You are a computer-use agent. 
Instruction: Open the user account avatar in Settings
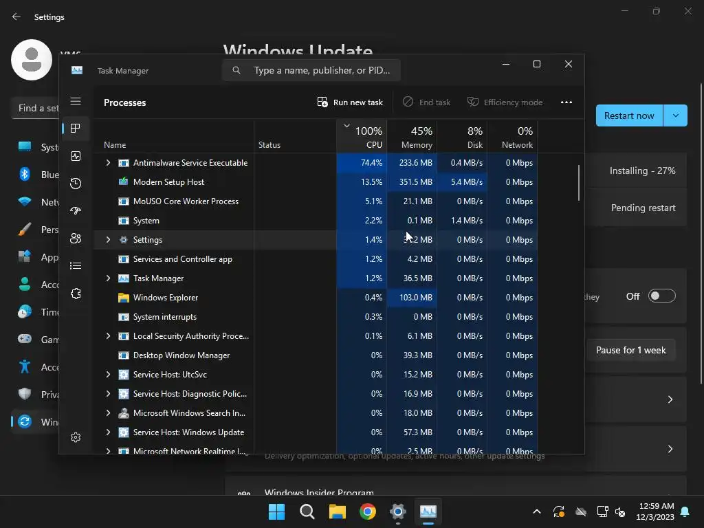pos(32,60)
